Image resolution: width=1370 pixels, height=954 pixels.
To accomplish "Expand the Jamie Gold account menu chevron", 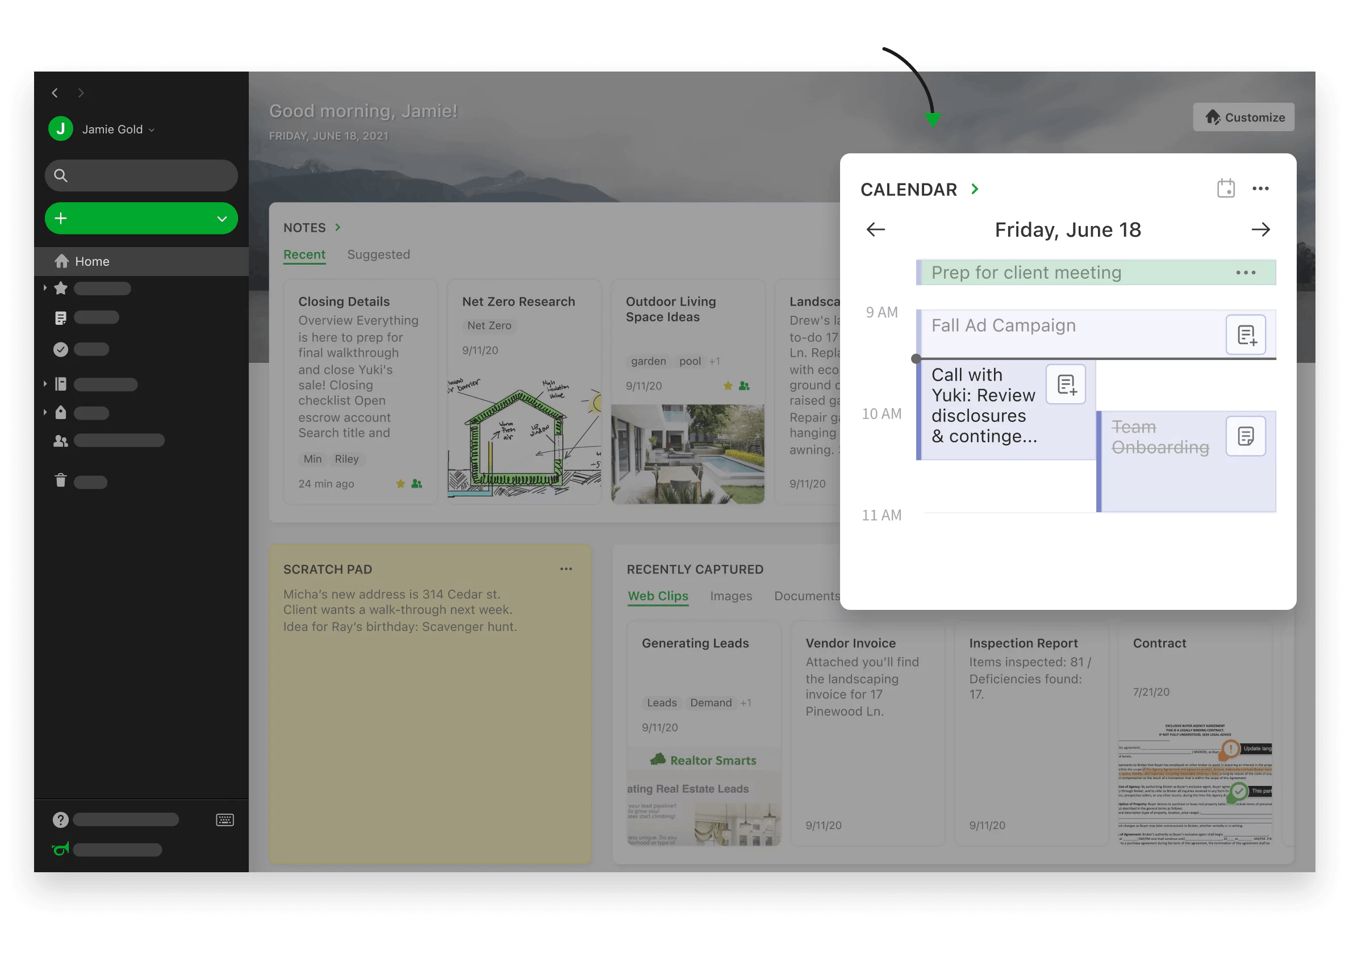I will (152, 129).
